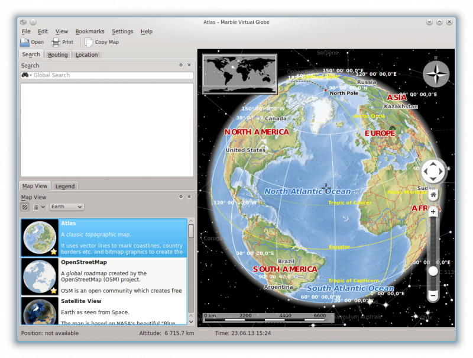The height and width of the screenshot is (358, 473).
Task: Open the Settings menu
Action: [122, 31]
